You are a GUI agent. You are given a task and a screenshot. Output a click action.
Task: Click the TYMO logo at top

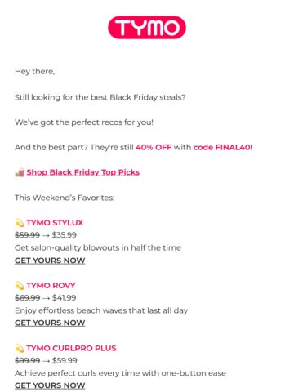tap(147, 27)
